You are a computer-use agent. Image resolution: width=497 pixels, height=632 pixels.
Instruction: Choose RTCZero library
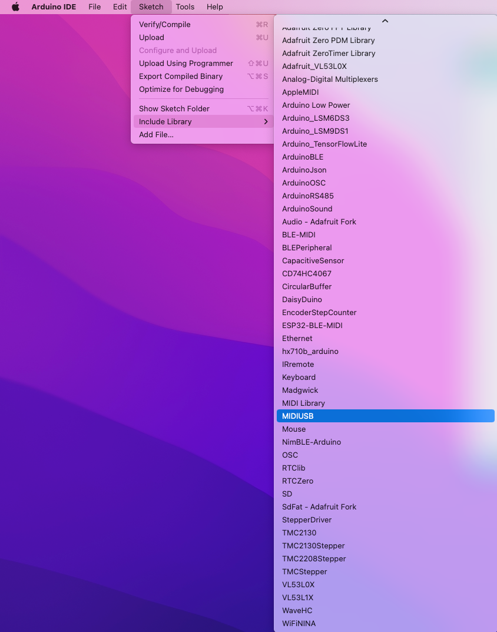pyautogui.click(x=386, y=481)
